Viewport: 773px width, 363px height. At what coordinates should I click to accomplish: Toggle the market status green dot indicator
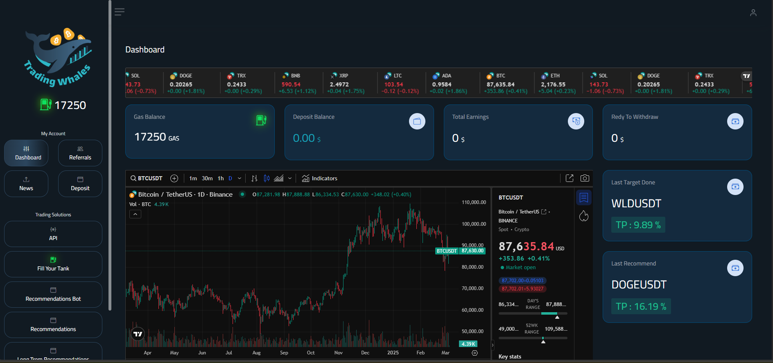pyautogui.click(x=242, y=194)
